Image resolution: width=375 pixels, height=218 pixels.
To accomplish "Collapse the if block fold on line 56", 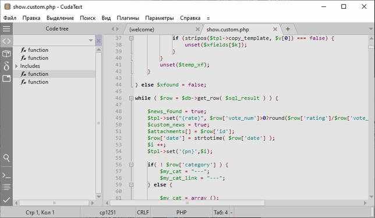I will tap(131, 165).
